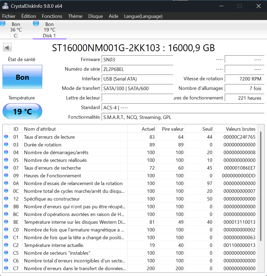This screenshot has height=276, width=267.
Task: Select row Durée de rotation
Action: (130, 145)
